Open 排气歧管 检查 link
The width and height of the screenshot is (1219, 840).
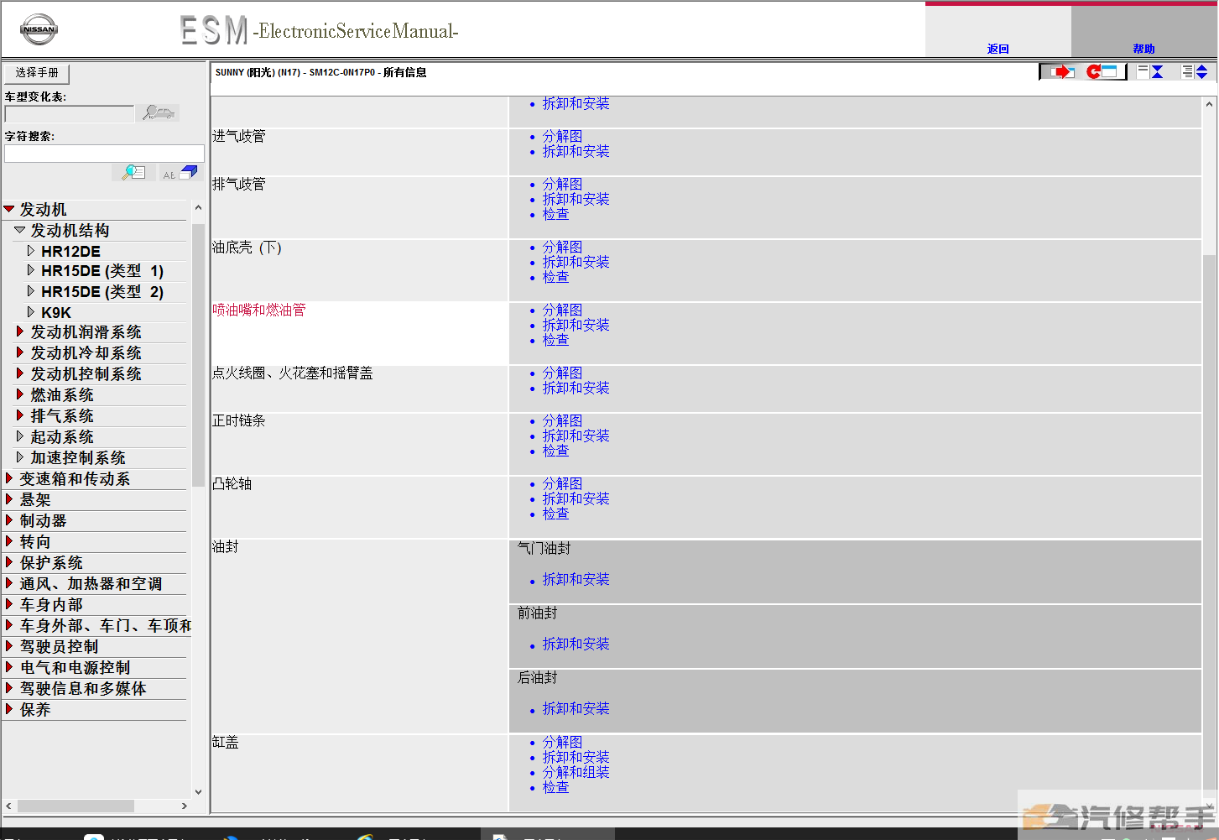(x=555, y=214)
